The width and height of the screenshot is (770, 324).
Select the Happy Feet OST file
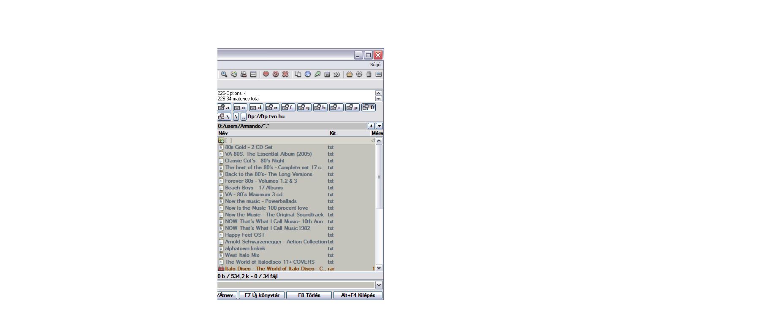(245, 235)
